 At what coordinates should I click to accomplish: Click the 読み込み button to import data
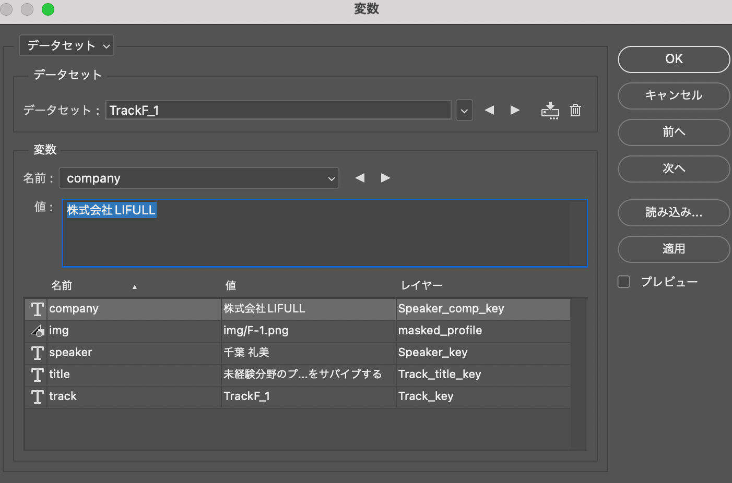674,213
